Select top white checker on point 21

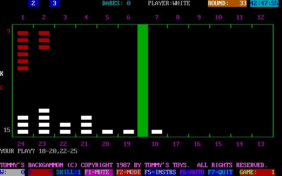click(x=86, y=117)
